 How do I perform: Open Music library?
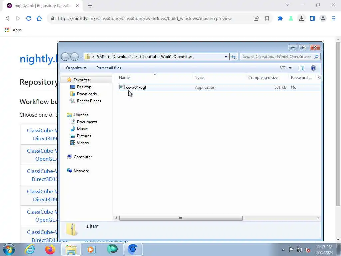pyautogui.click(x=82, y=129)
